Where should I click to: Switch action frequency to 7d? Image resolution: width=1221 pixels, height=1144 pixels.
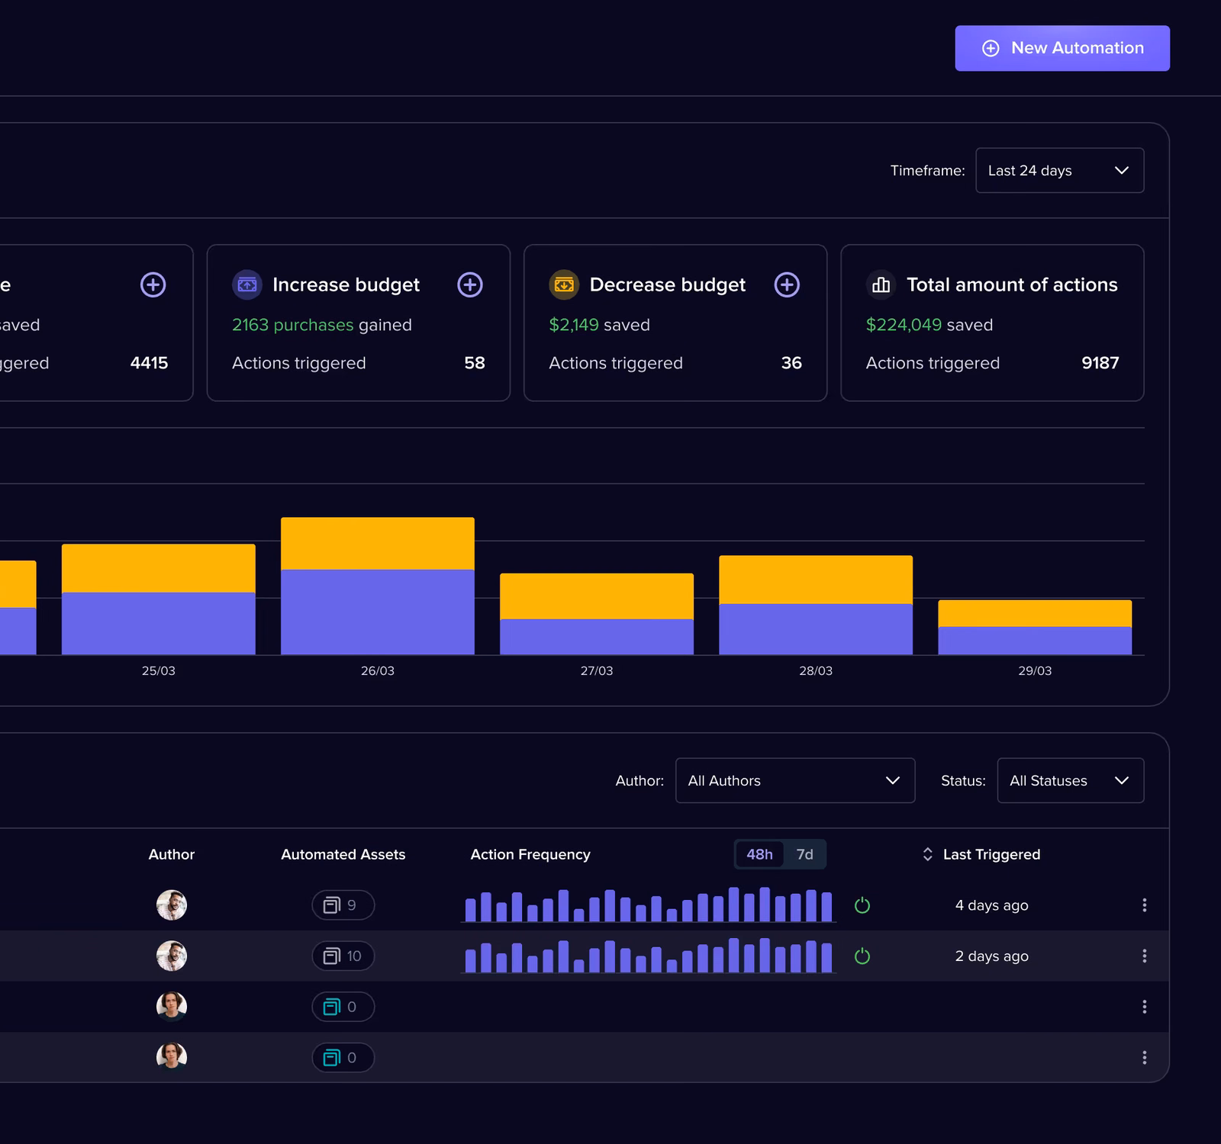(804, 854)
